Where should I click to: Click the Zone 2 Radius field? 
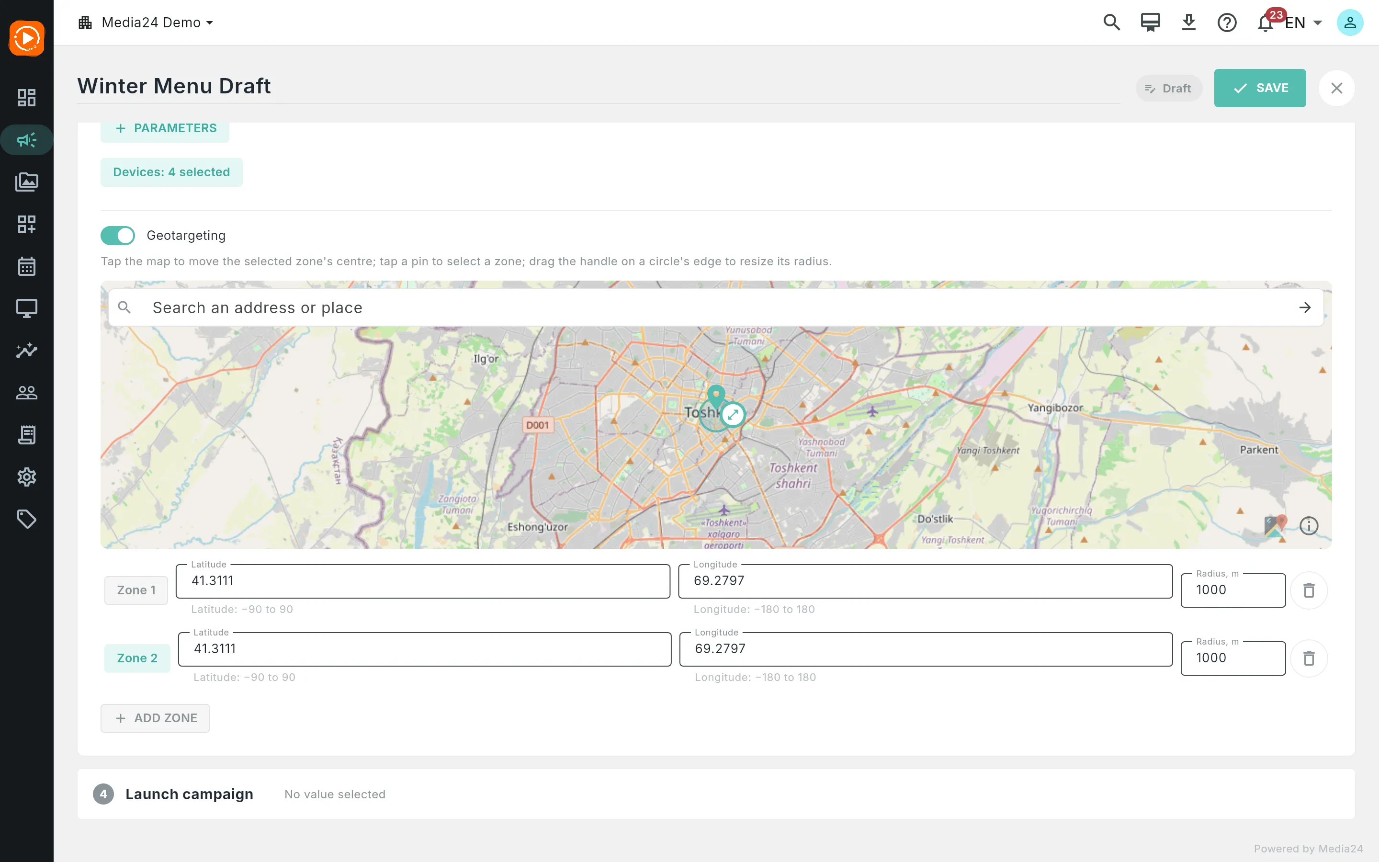point(1233,658)
